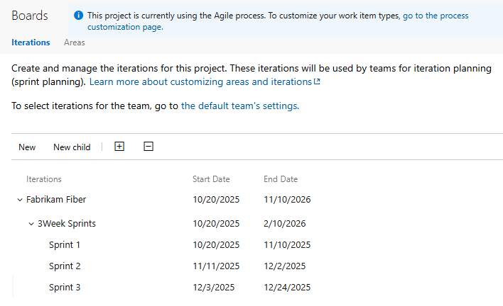Open the process customization page link
Viewport: 503px width, 306px height.
pyautogui.click(x=435, y=16)
